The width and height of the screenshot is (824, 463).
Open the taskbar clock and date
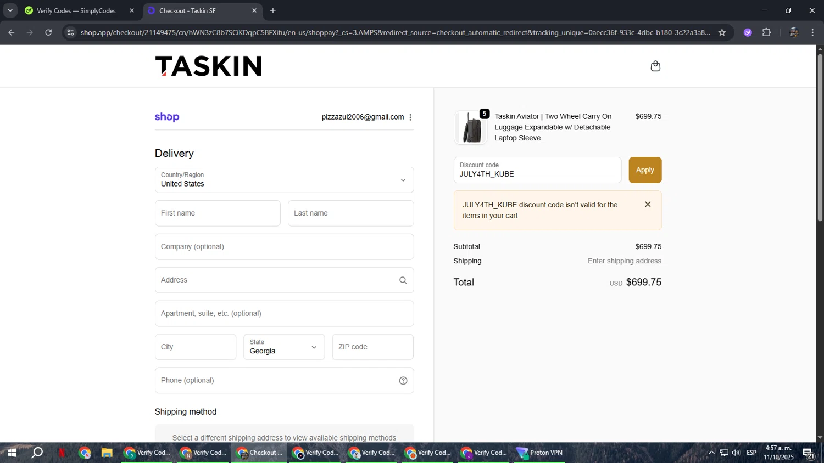pos(778,453)
